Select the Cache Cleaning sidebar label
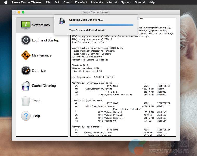Viewport: 197px width, 156px height. coord(44,86)
